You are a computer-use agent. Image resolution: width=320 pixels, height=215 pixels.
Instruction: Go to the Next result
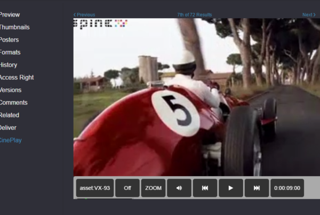click(309, 15)
